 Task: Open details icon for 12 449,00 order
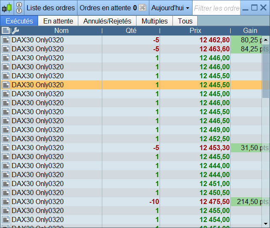click(6, 130)
